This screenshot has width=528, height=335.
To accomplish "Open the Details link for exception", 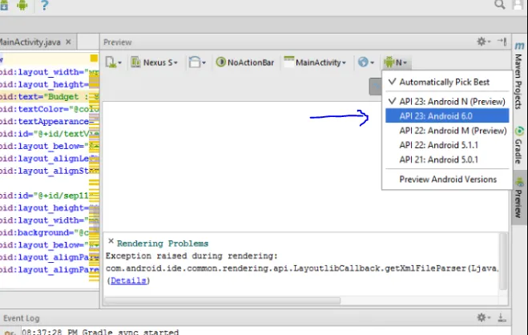I will (128, 281).
